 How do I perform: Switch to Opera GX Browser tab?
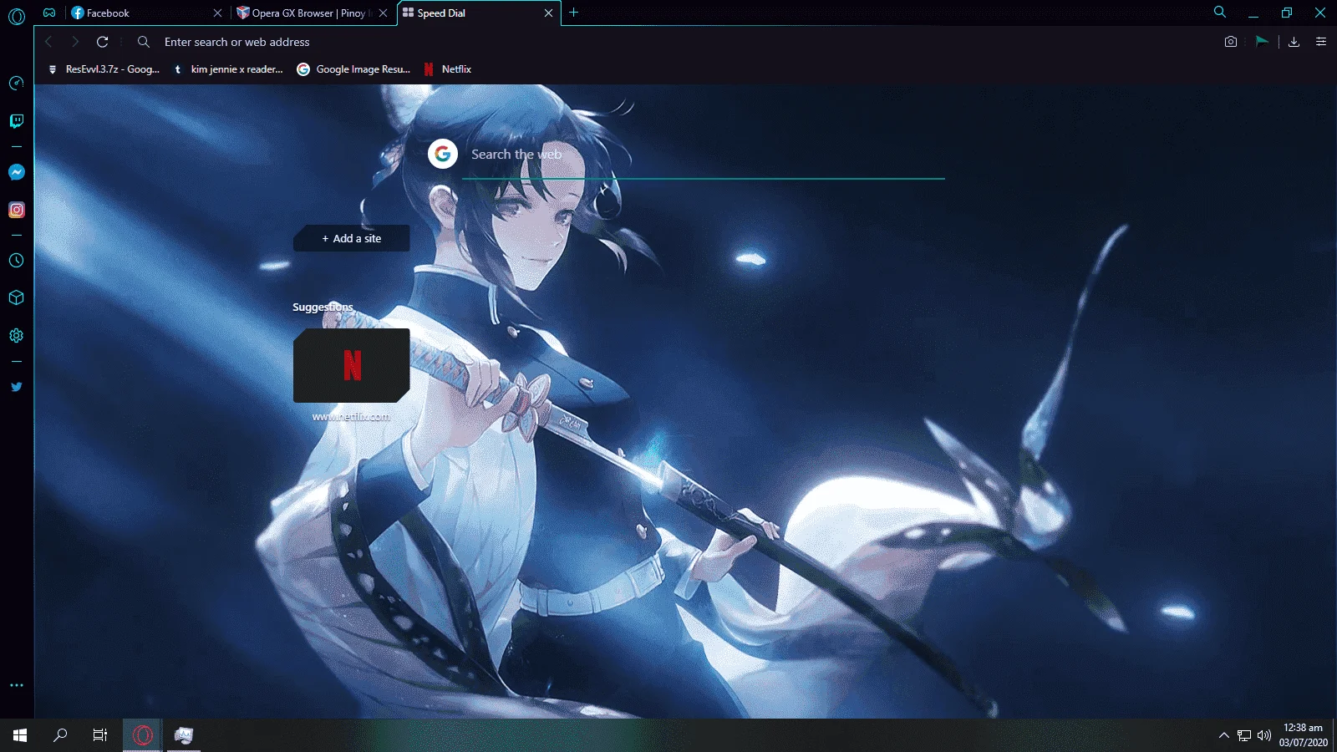[313, 13]
